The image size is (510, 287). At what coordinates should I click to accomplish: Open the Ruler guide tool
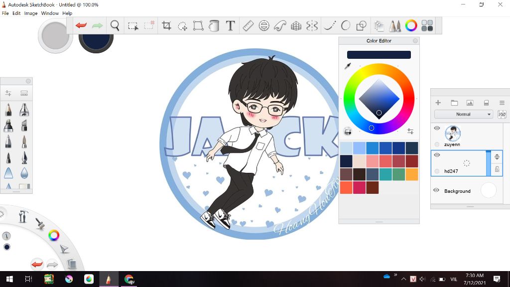[x=248, y=25]
